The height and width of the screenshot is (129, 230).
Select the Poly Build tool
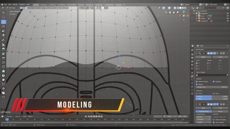pyautogui.click(x=4, y=71)
